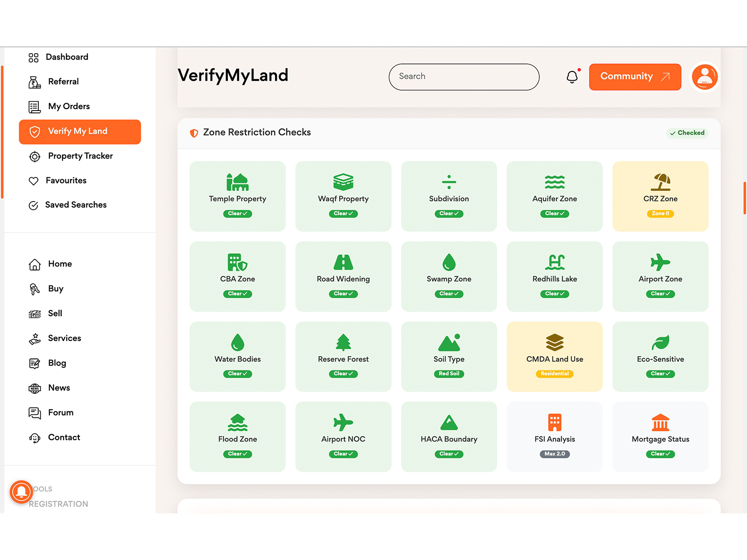Select the CRZ Zone beach icon
The width and height of the screenshot is (747, 560).
tap(660, 182)
